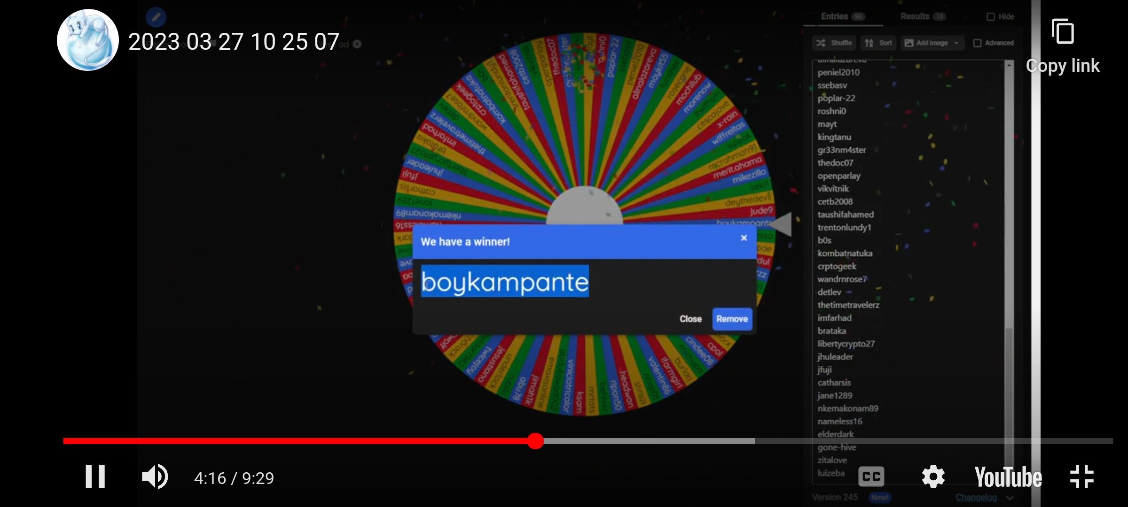Close the winner dialog with X

[744, 238]
